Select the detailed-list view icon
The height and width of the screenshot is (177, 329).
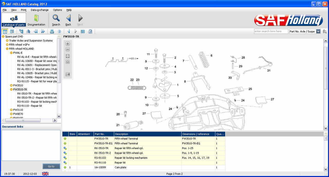click(12, 31)
